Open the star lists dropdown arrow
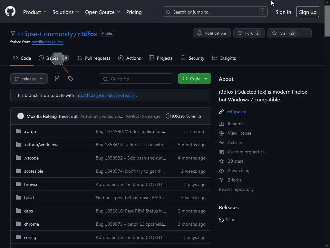330x248 pixels. (x=306, y=33)
